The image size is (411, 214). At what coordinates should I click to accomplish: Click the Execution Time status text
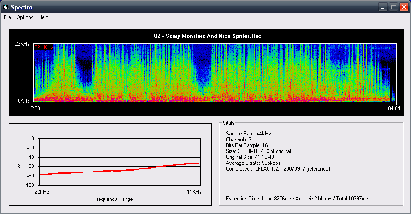[296, 199]
